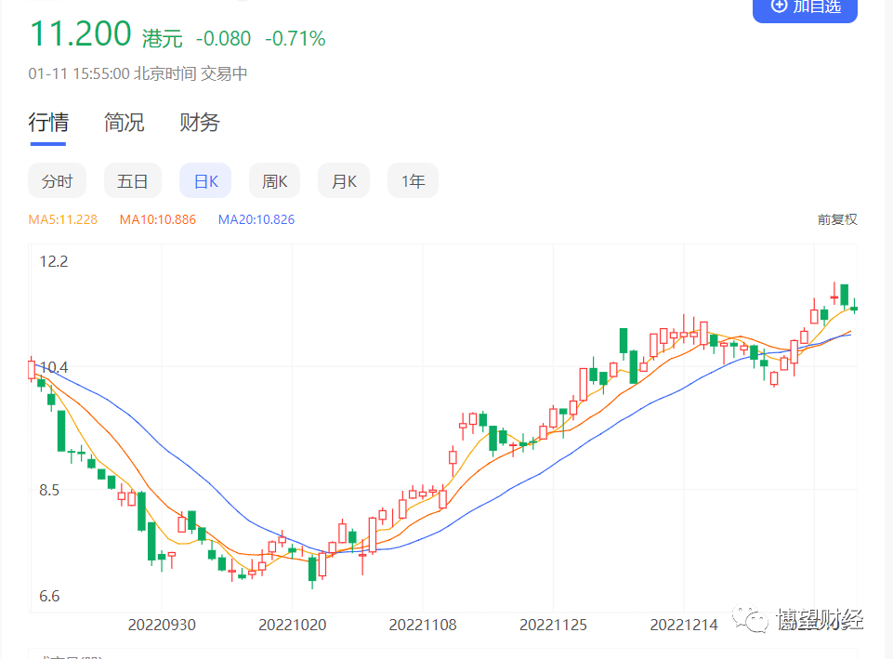Open the 前复权 adjustment selector
Image resolution: width=893 pixels, height=659 pixels.
(837, 219)
